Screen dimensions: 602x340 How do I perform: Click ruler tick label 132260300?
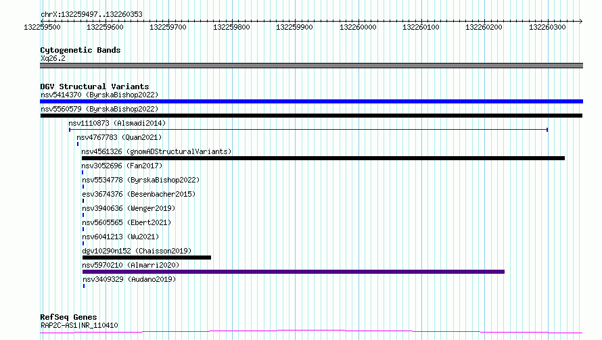pyautogui.click(x=547, y=27)
